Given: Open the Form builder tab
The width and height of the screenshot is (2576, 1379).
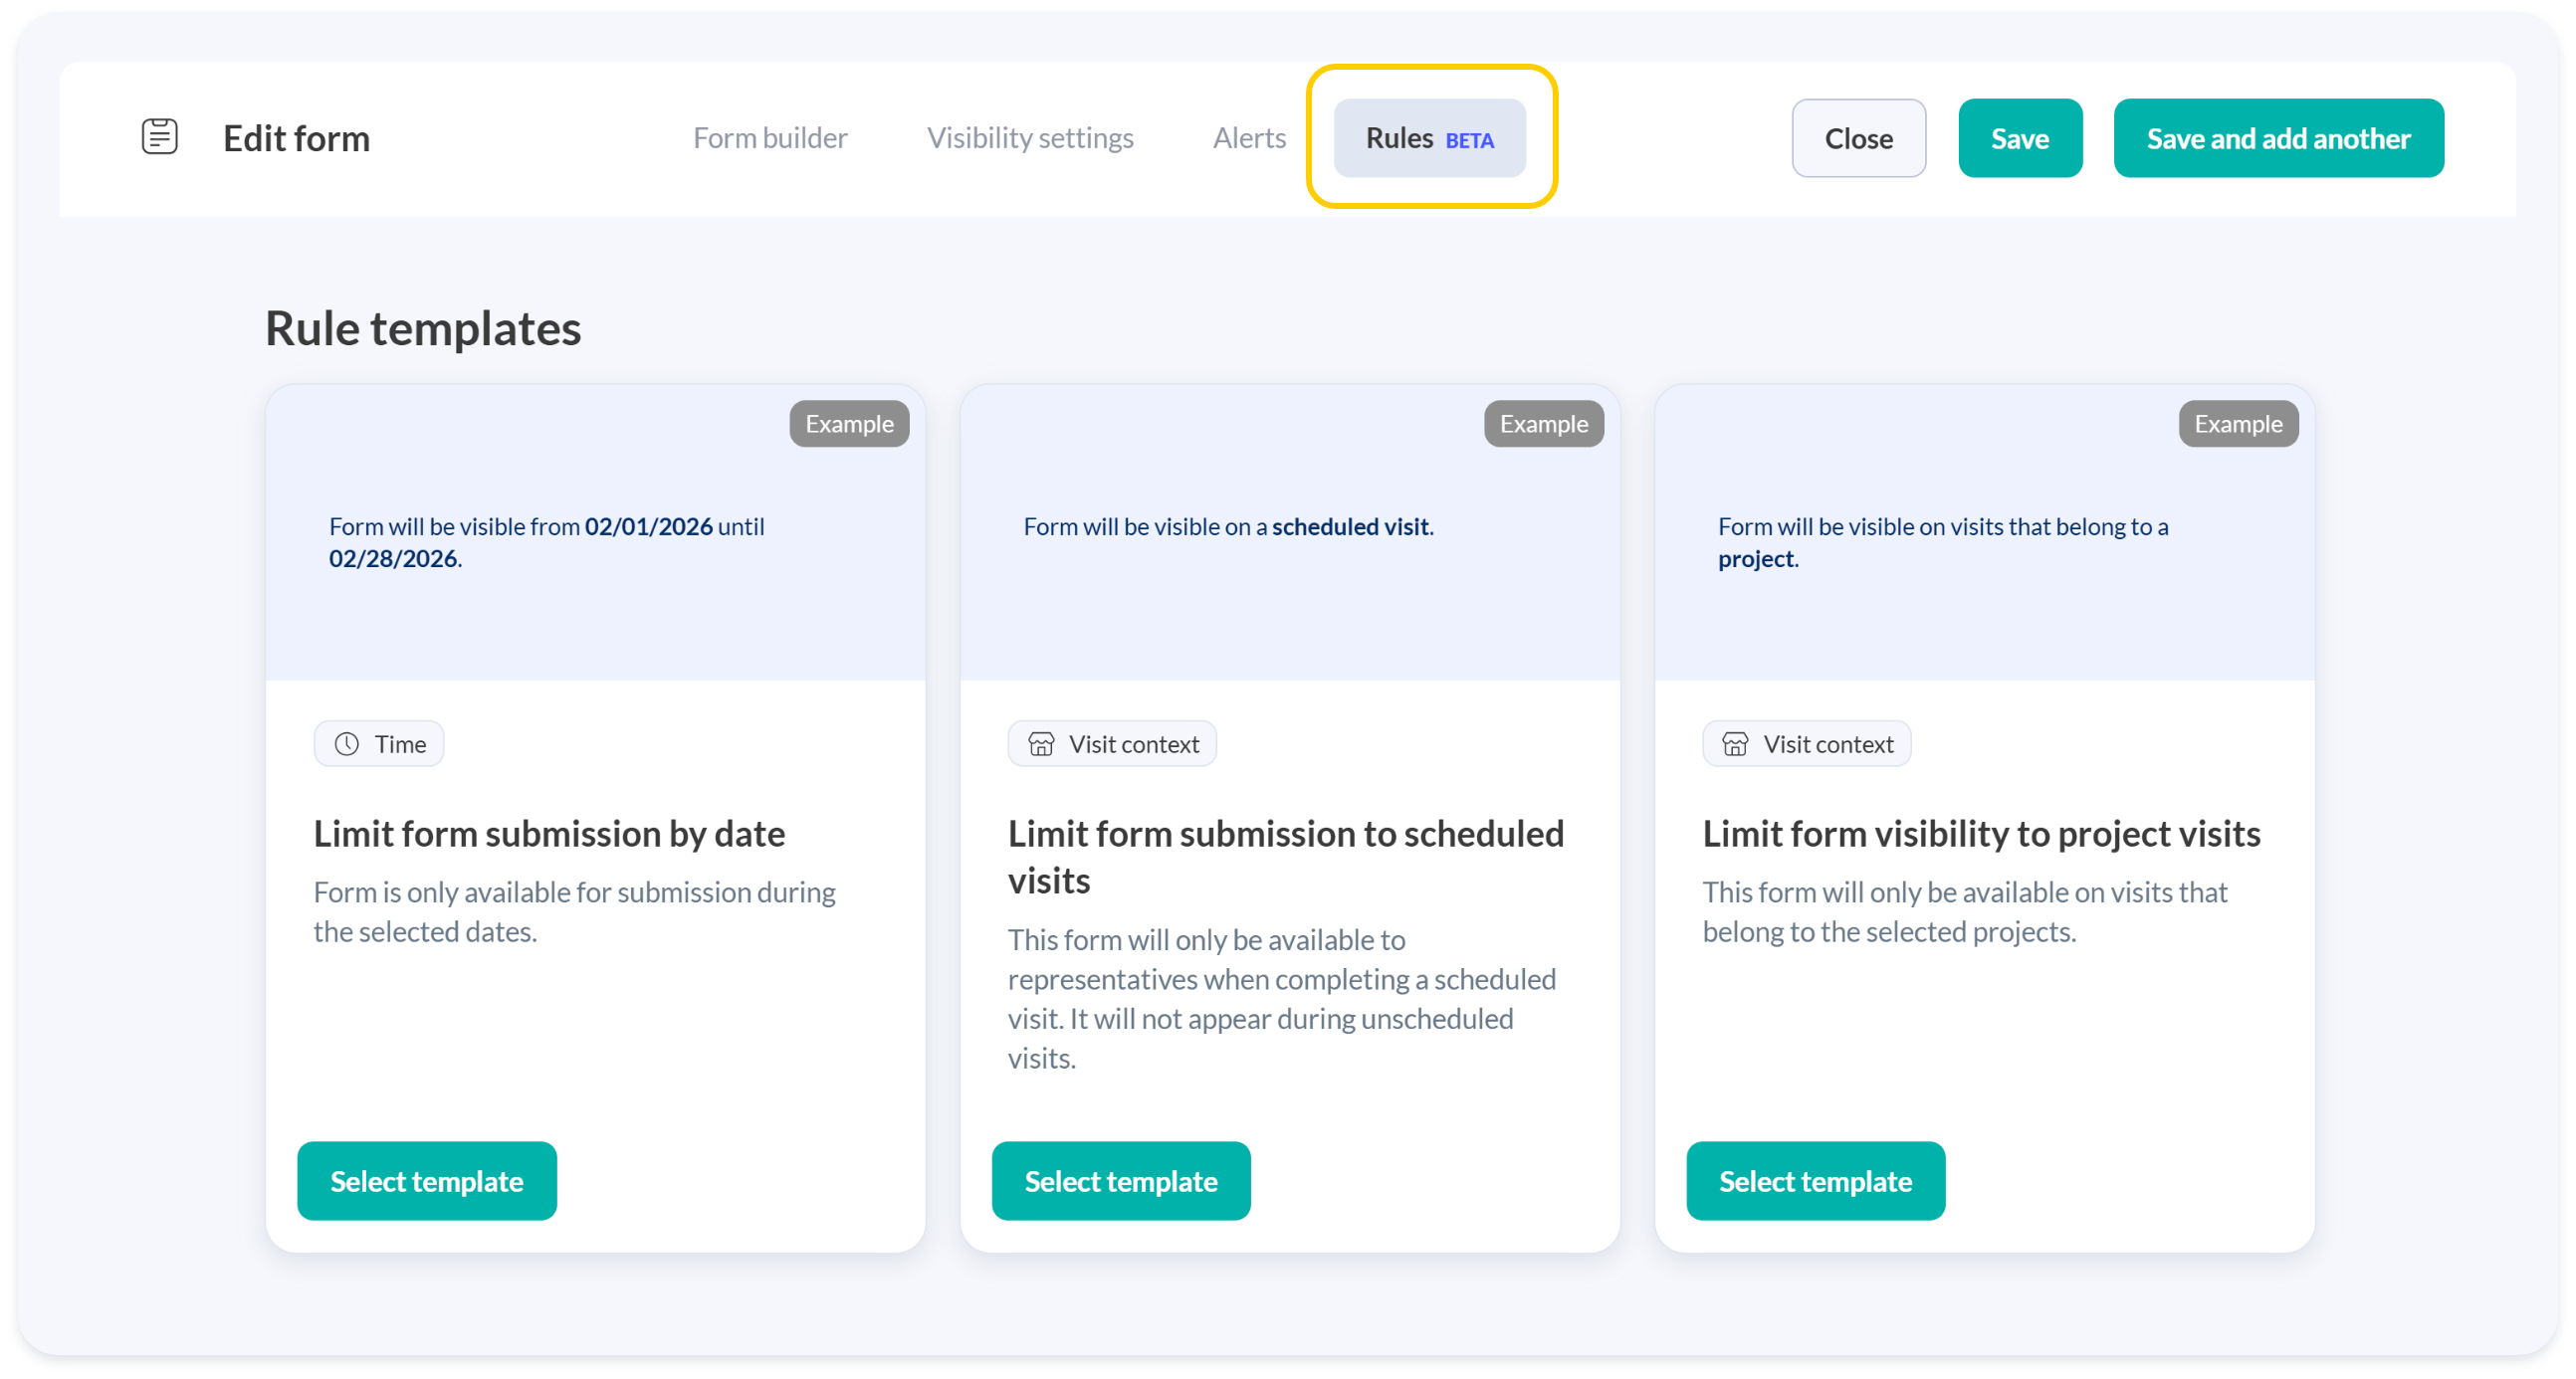Looking at the screenshot, I should click(769, 138).
